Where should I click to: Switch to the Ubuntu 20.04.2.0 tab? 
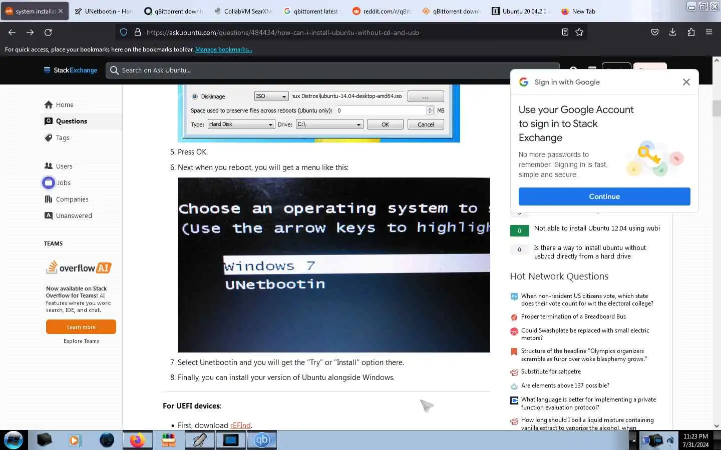[520, 11]
